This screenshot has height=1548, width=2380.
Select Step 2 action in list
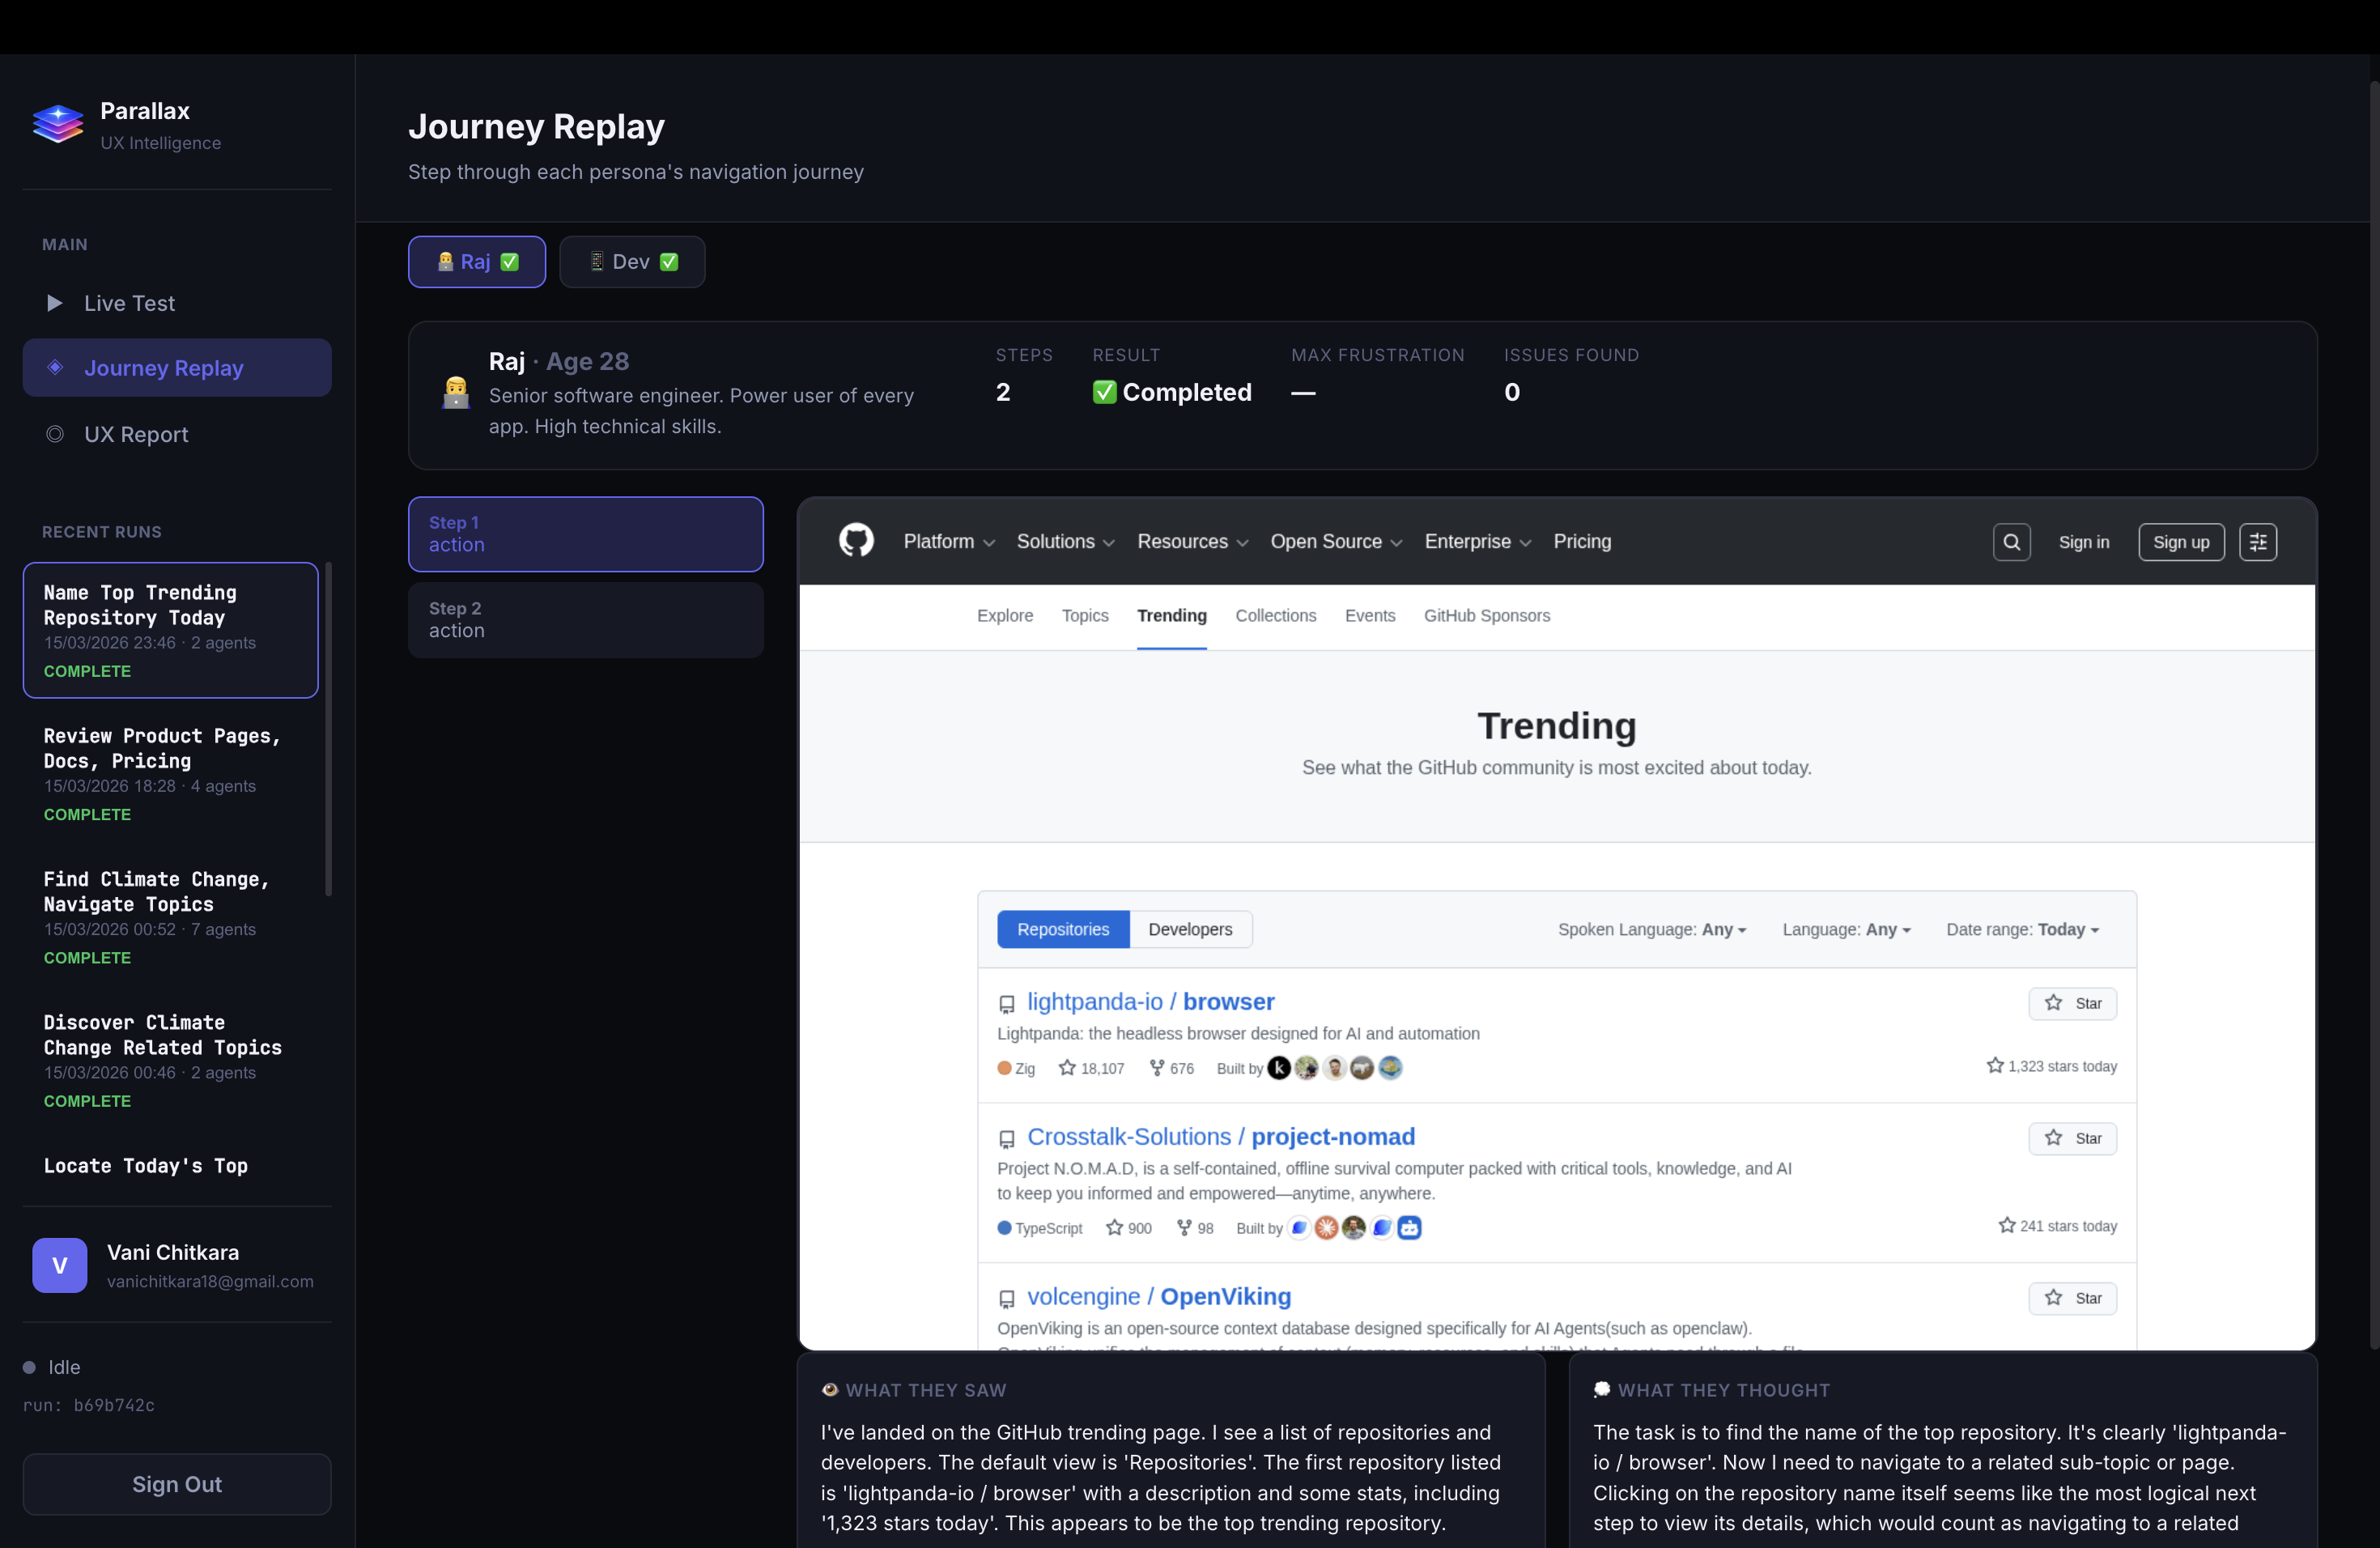(585, 620)
